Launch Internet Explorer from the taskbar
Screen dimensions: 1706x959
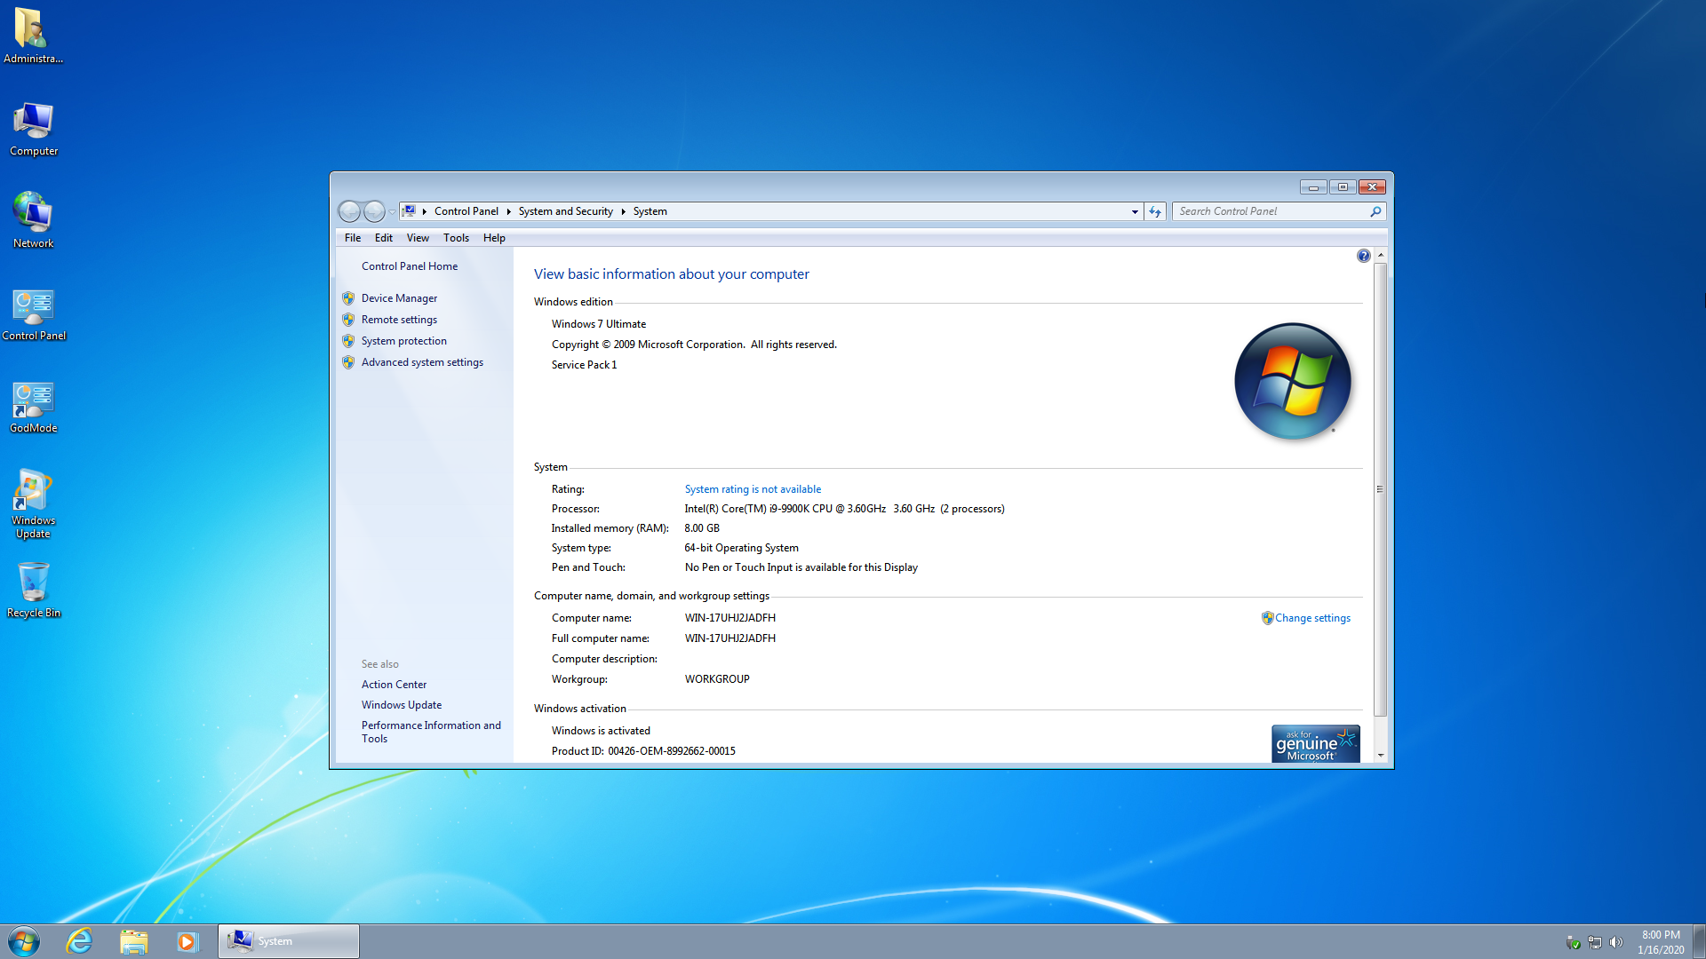(80, 941)
